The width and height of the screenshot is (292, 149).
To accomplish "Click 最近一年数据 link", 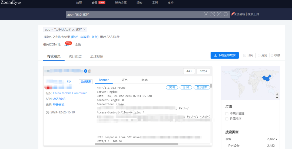I will point(85,37).
